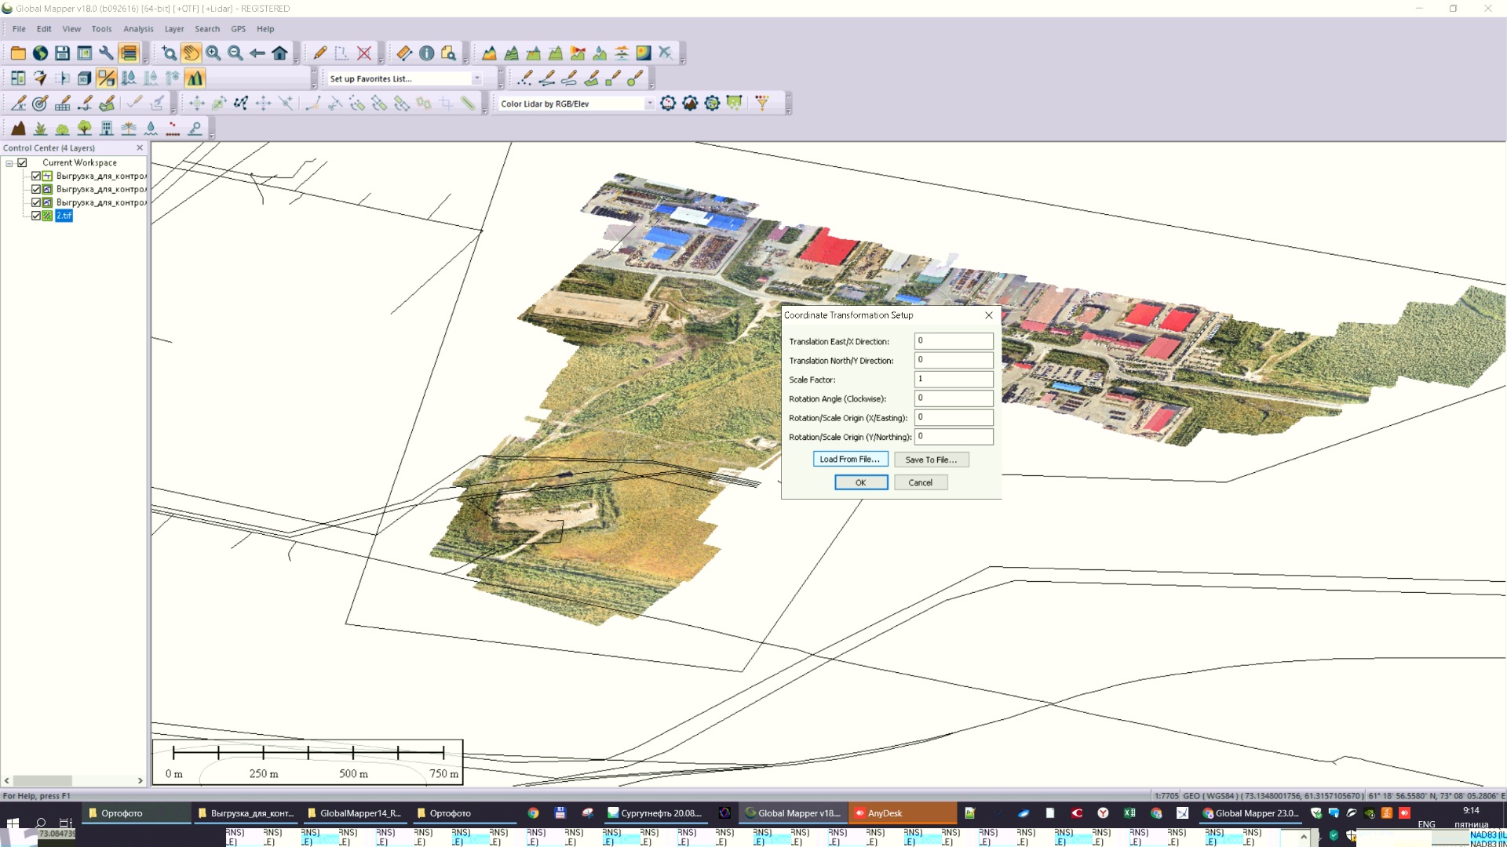This screenshot has width=1507, height=847.
Task: Click OK in Coordinate Transformation Setup
Action: point(861,482)
